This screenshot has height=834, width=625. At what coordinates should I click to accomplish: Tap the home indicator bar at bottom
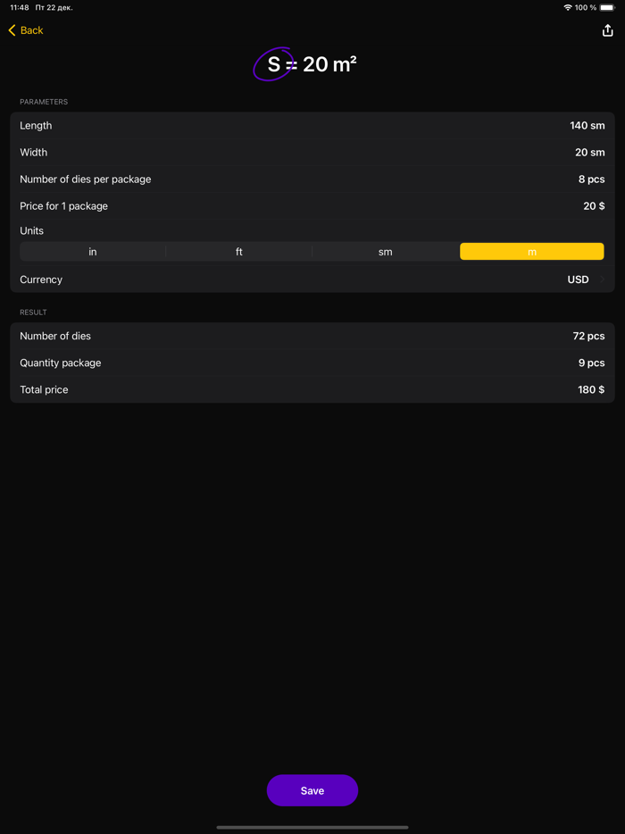[312, 826]
